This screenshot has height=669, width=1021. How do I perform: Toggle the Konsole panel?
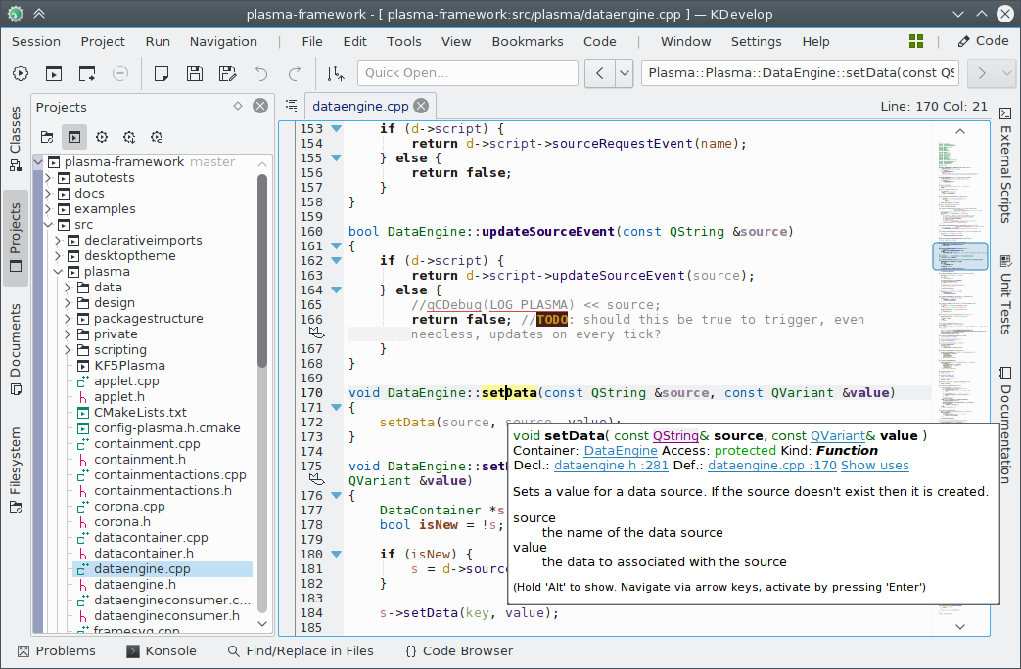[160, 651]
